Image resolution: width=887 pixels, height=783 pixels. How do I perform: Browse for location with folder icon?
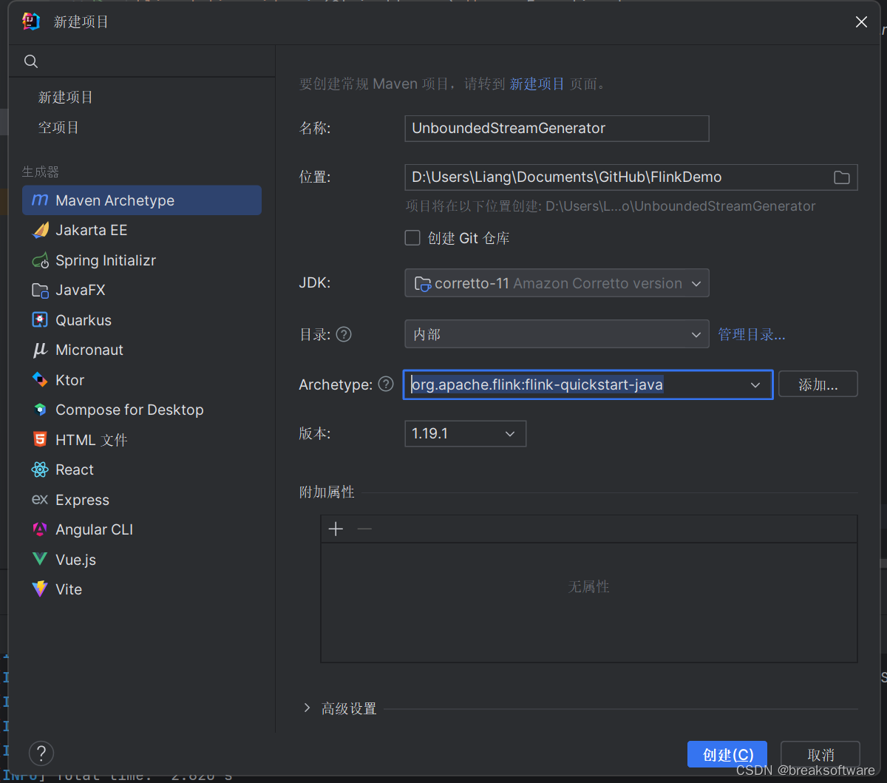tap(842, 177)
